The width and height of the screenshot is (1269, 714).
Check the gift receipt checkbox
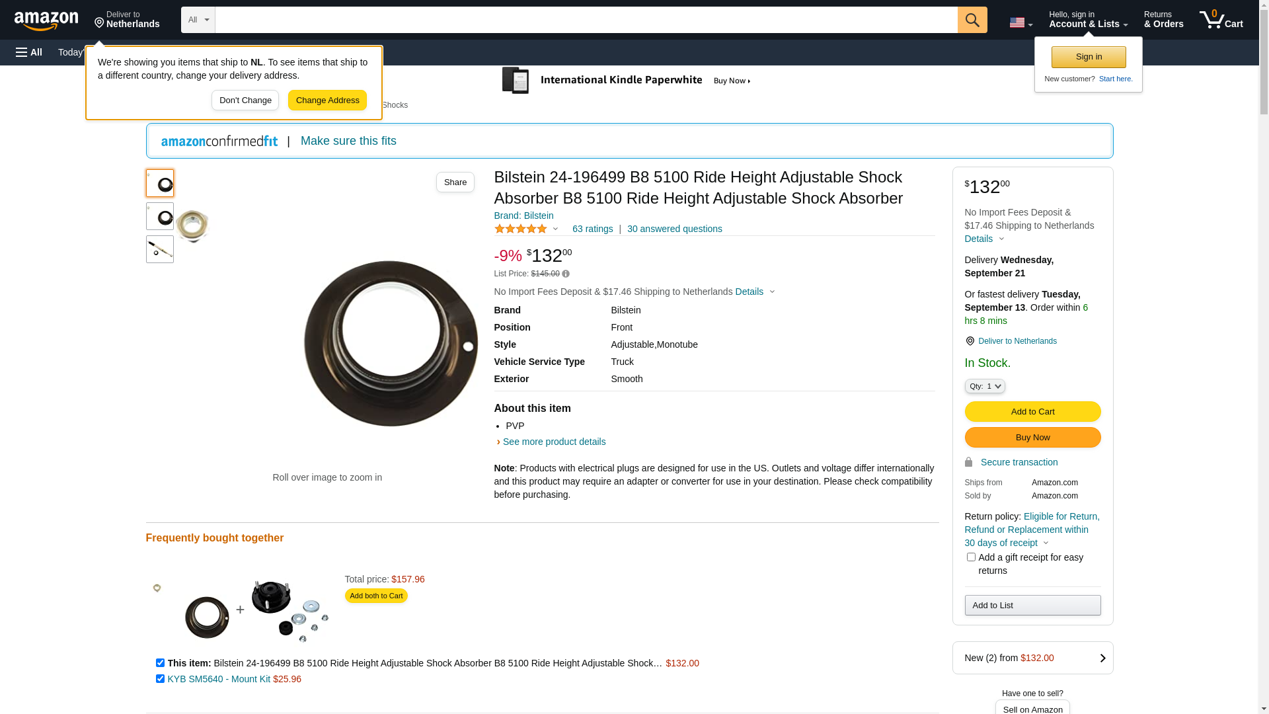971,557
